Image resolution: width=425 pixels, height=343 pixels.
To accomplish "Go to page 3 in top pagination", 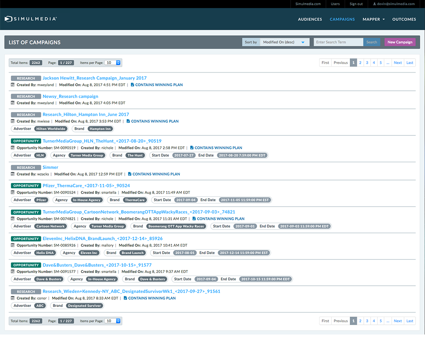I will pos(367,63).
